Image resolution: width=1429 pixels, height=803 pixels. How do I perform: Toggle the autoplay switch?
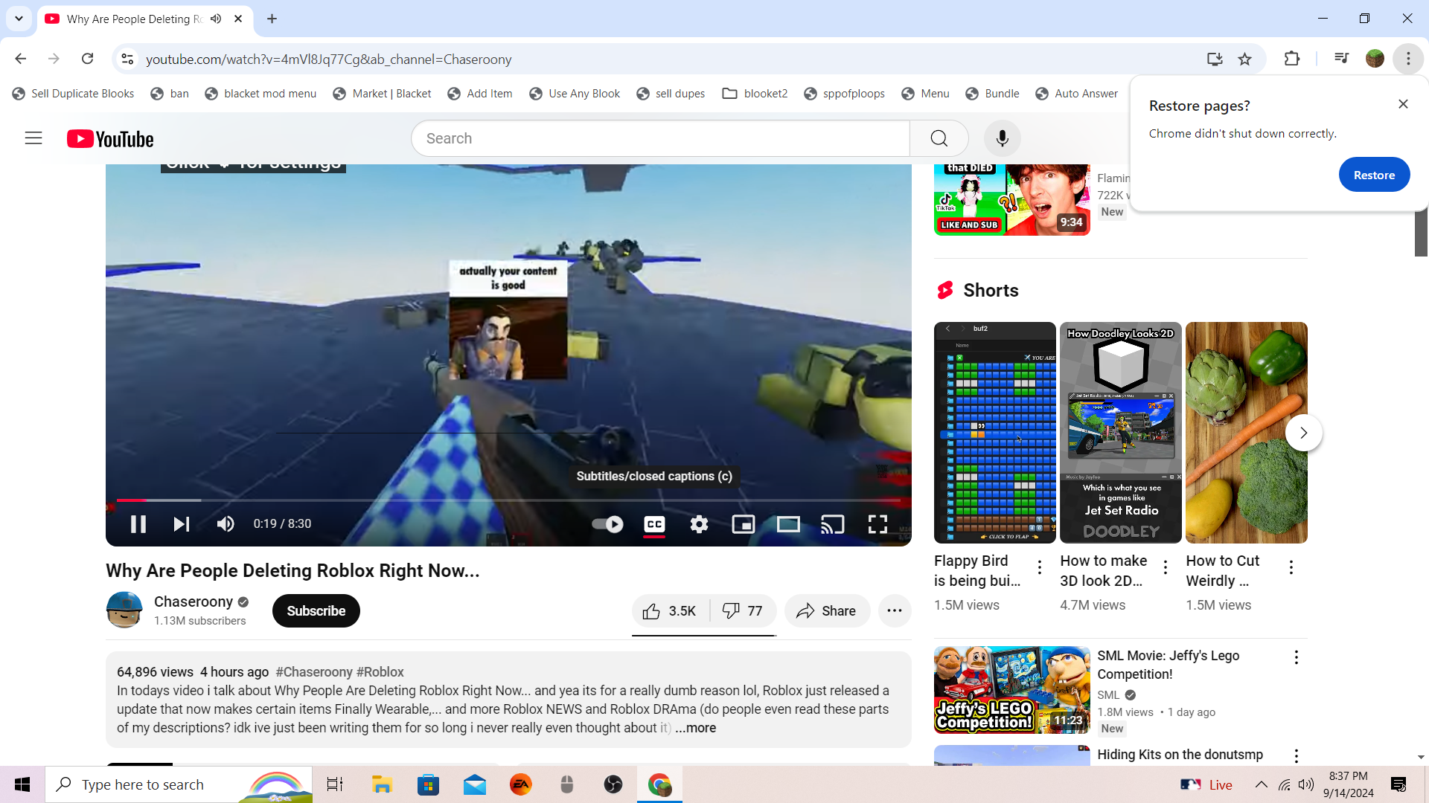click(608, 524)
